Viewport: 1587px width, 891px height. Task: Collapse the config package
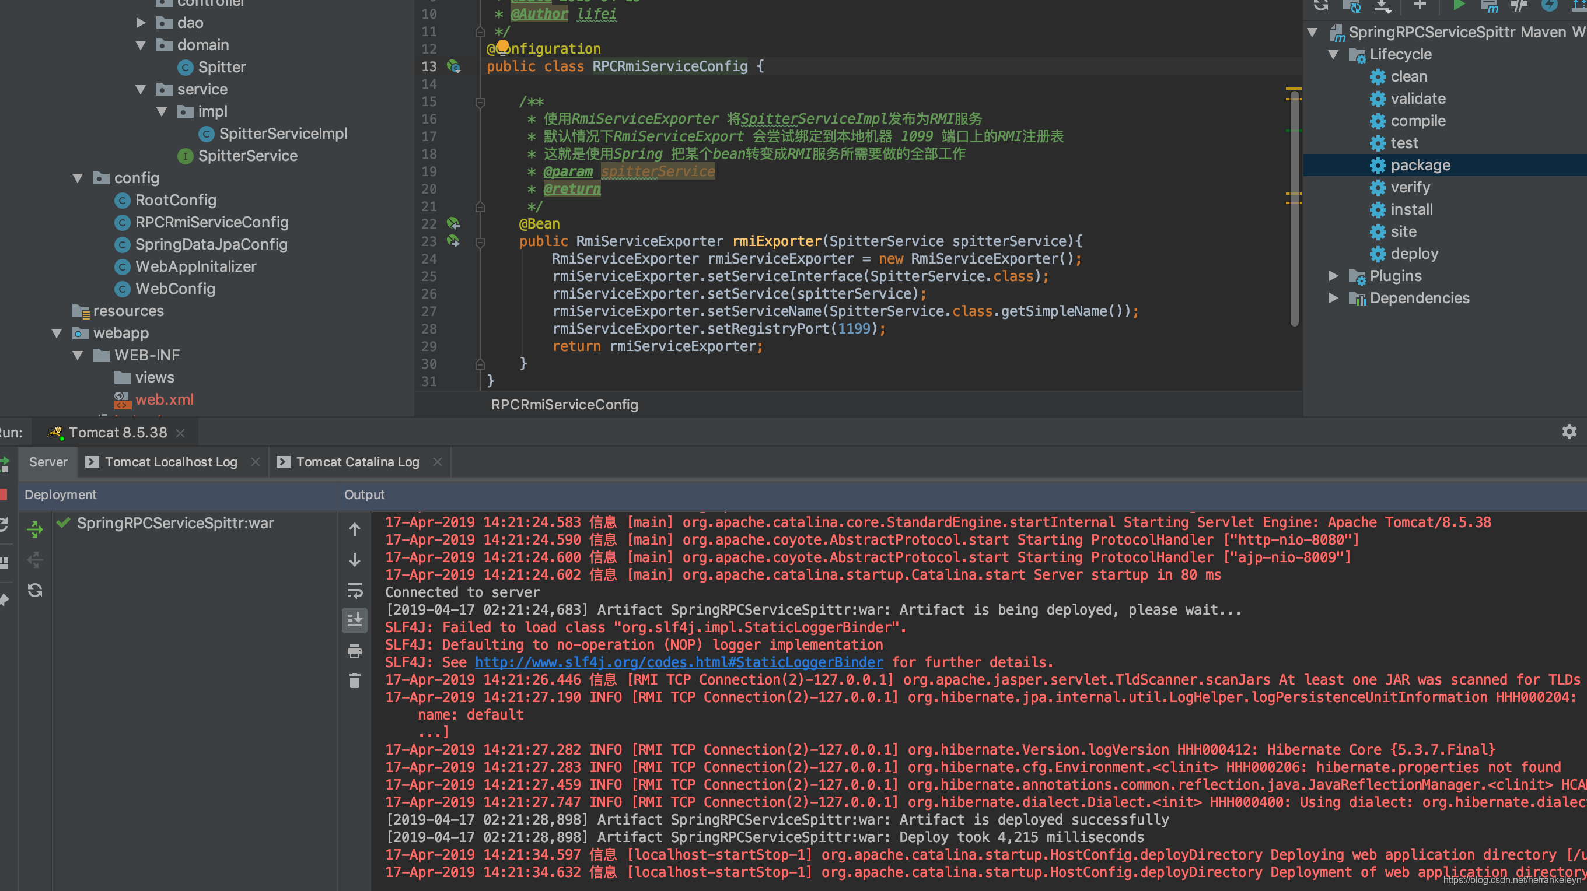[x=78, y=178]
